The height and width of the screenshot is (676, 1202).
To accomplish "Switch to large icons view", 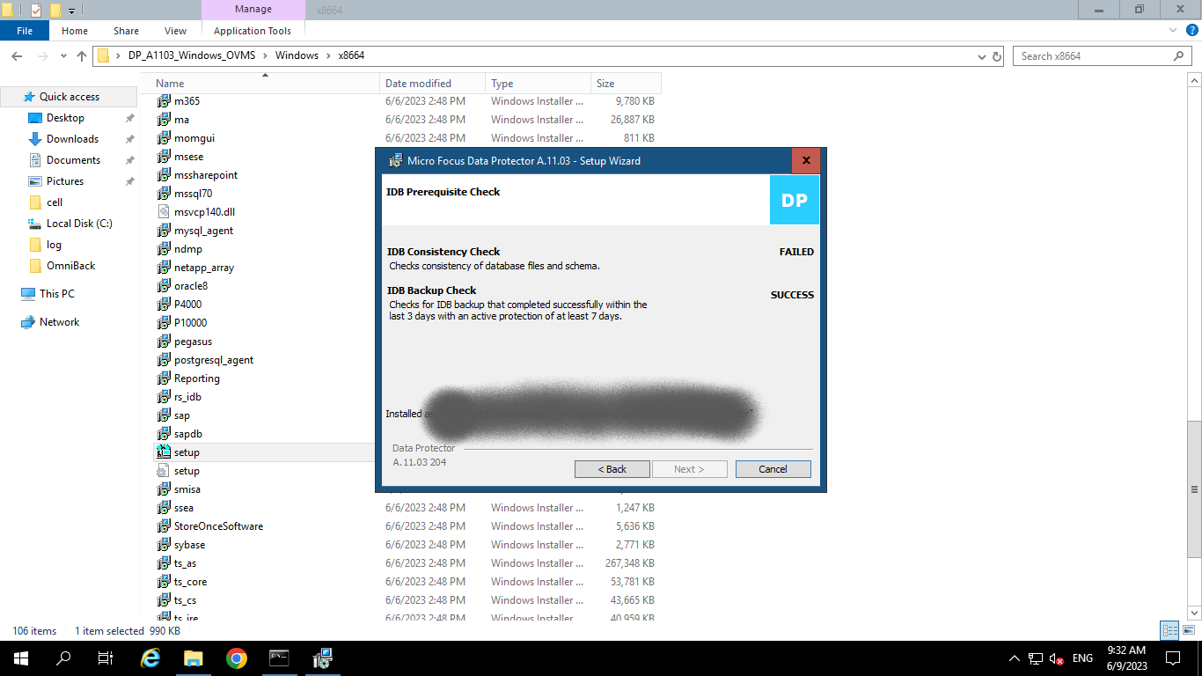I will click(1188, 630).
